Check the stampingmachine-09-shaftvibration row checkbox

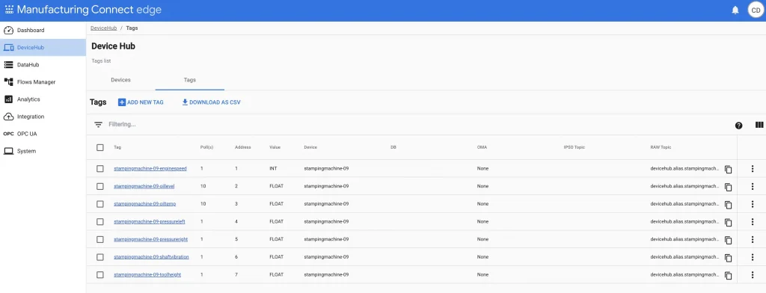click(x=100, y=257)
